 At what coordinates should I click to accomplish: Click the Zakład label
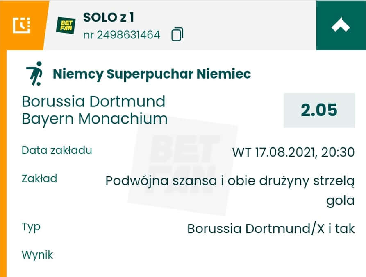(39, 178)
